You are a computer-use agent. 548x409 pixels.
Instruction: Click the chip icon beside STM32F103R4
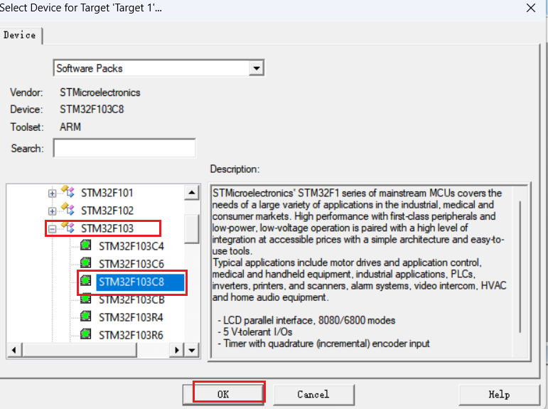pyautogui.click(x=85, y=317)
